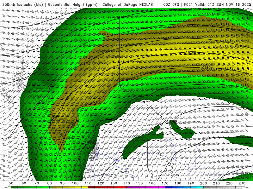Click the 130 value on the color scale

coord(114,183)
